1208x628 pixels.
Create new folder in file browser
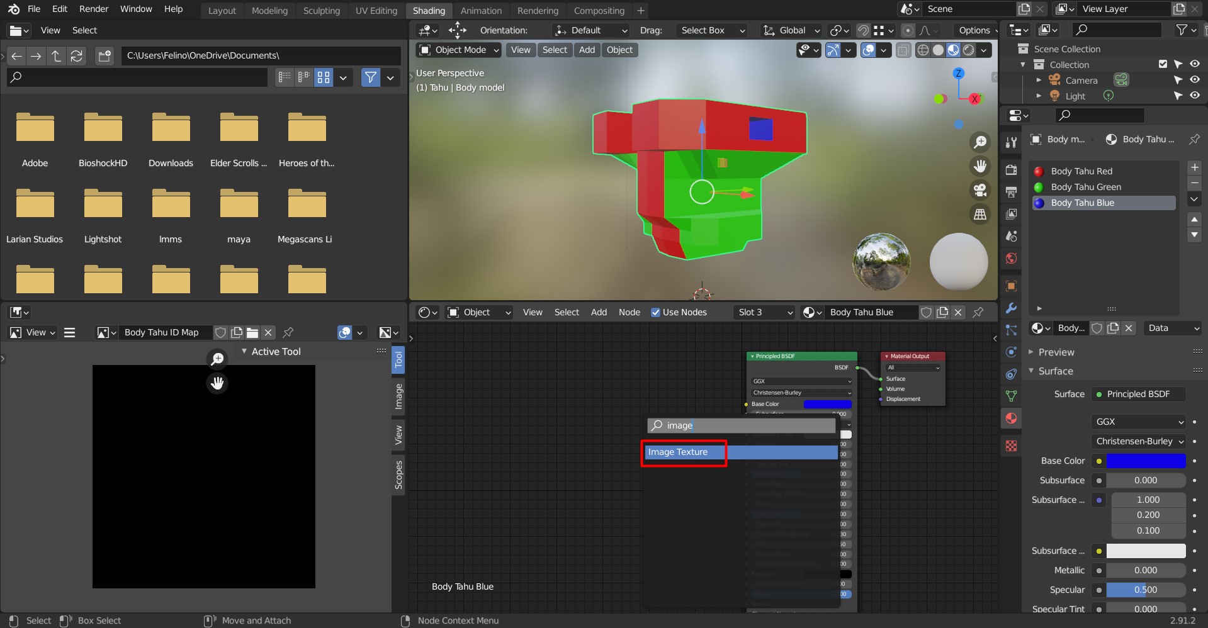point(104,56)
